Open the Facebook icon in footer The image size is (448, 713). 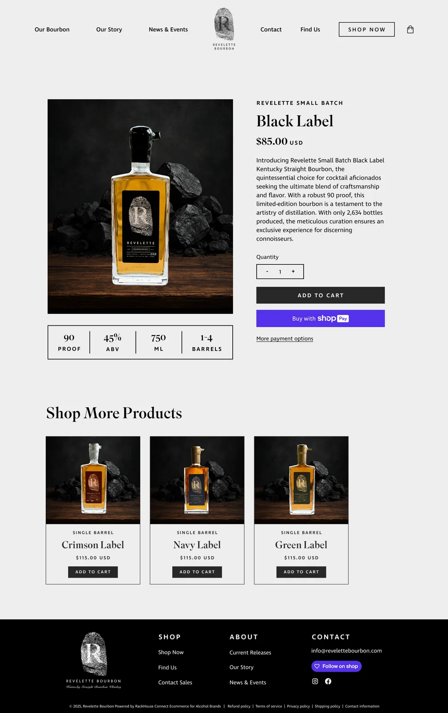[328, 681]
